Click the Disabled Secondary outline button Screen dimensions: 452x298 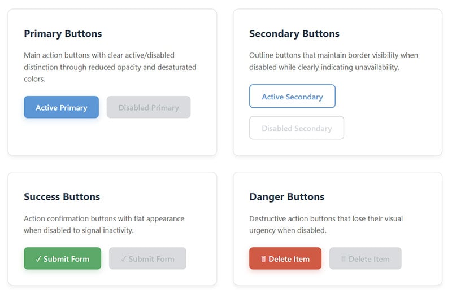297,128
